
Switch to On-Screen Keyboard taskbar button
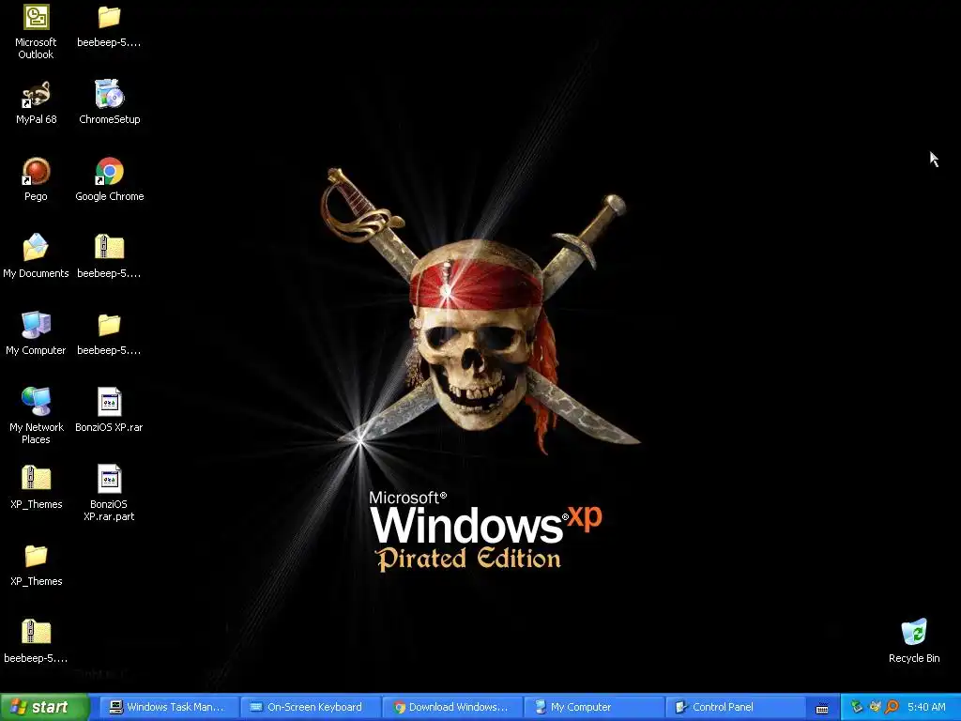coord(311,707)
